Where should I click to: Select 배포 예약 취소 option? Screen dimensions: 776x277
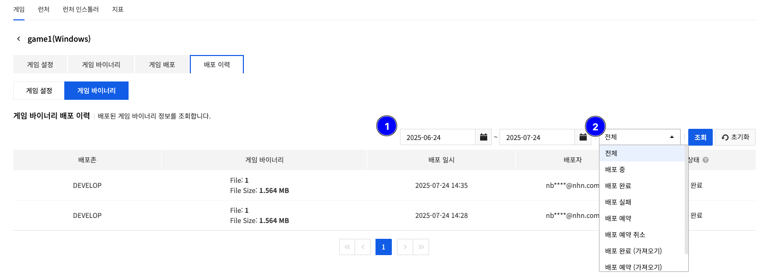[624, 235]
